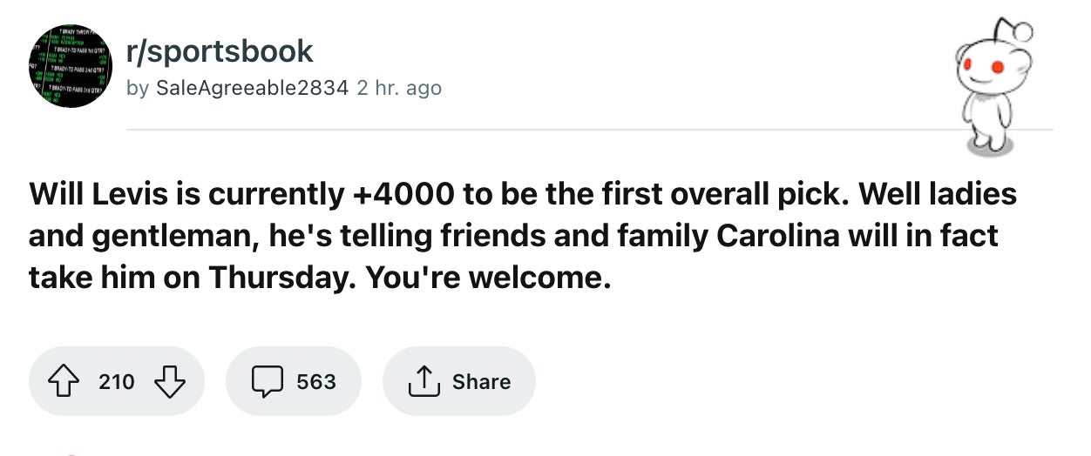Go to the r/sportsbook subreddit
This screenshot has width=1091, height=456.
220,51
